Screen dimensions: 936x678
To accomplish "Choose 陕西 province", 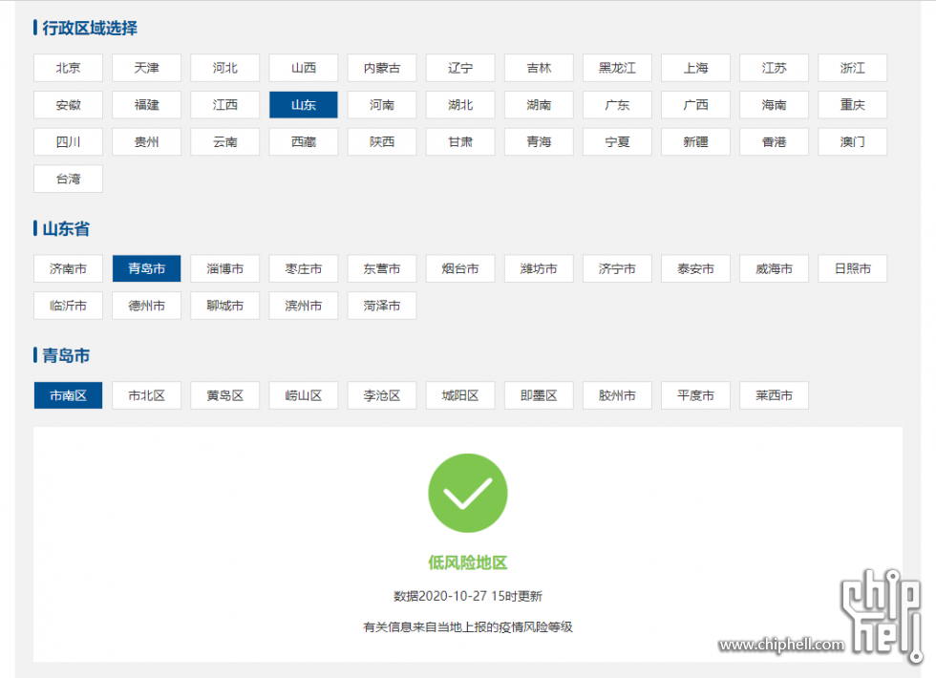I will click(382, 142).
